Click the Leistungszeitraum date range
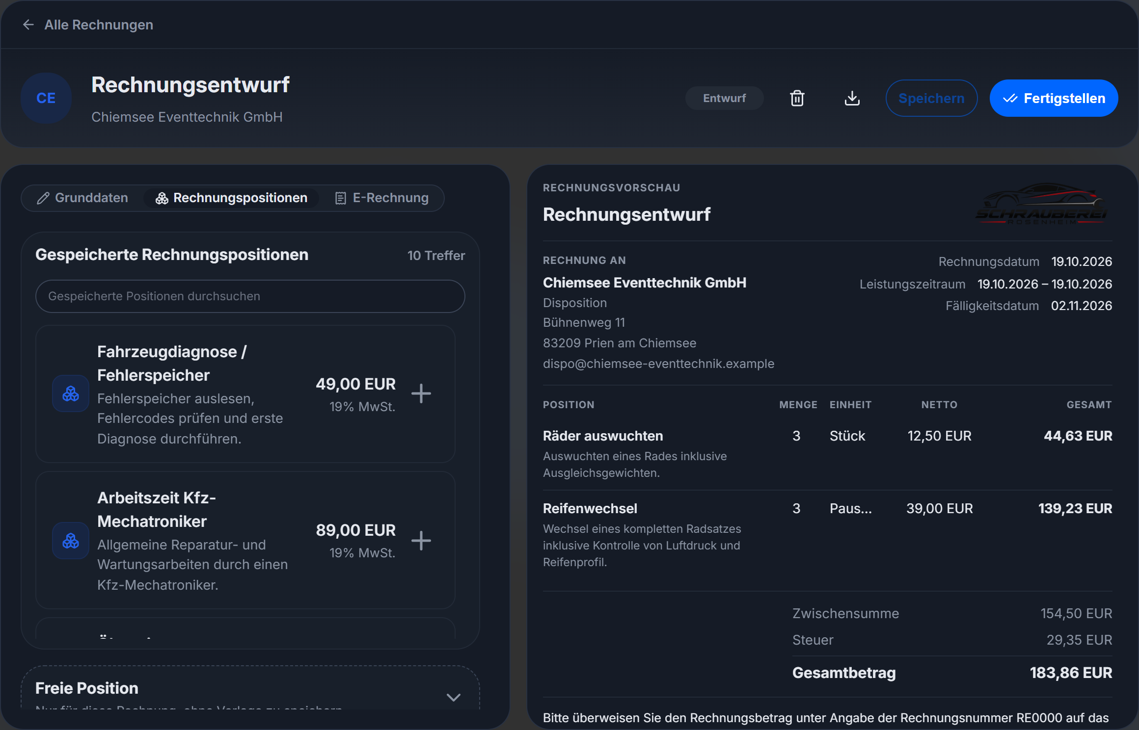1139x730 pixels. [1044, 284]
